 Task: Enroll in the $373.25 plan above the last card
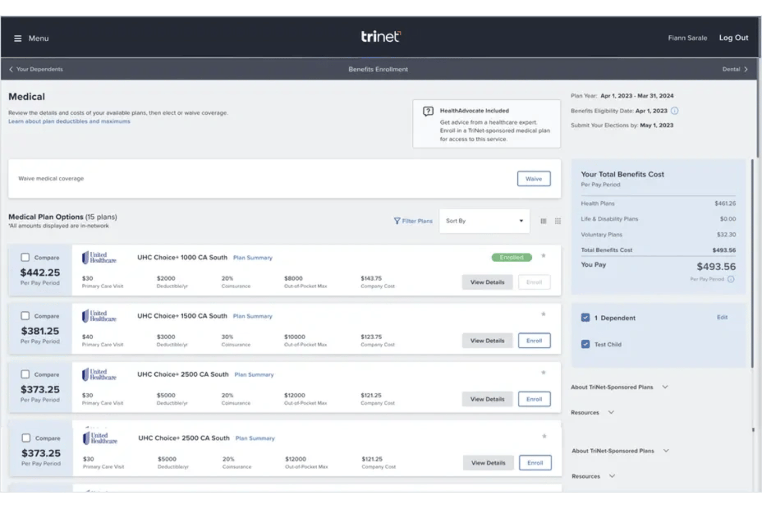pos(534,399)
